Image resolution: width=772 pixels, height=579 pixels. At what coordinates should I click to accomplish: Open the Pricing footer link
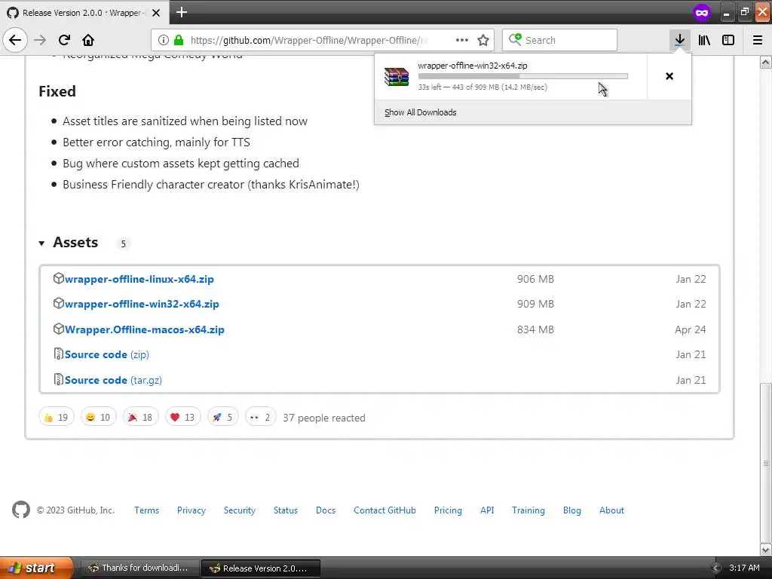(x=448, y=510)
